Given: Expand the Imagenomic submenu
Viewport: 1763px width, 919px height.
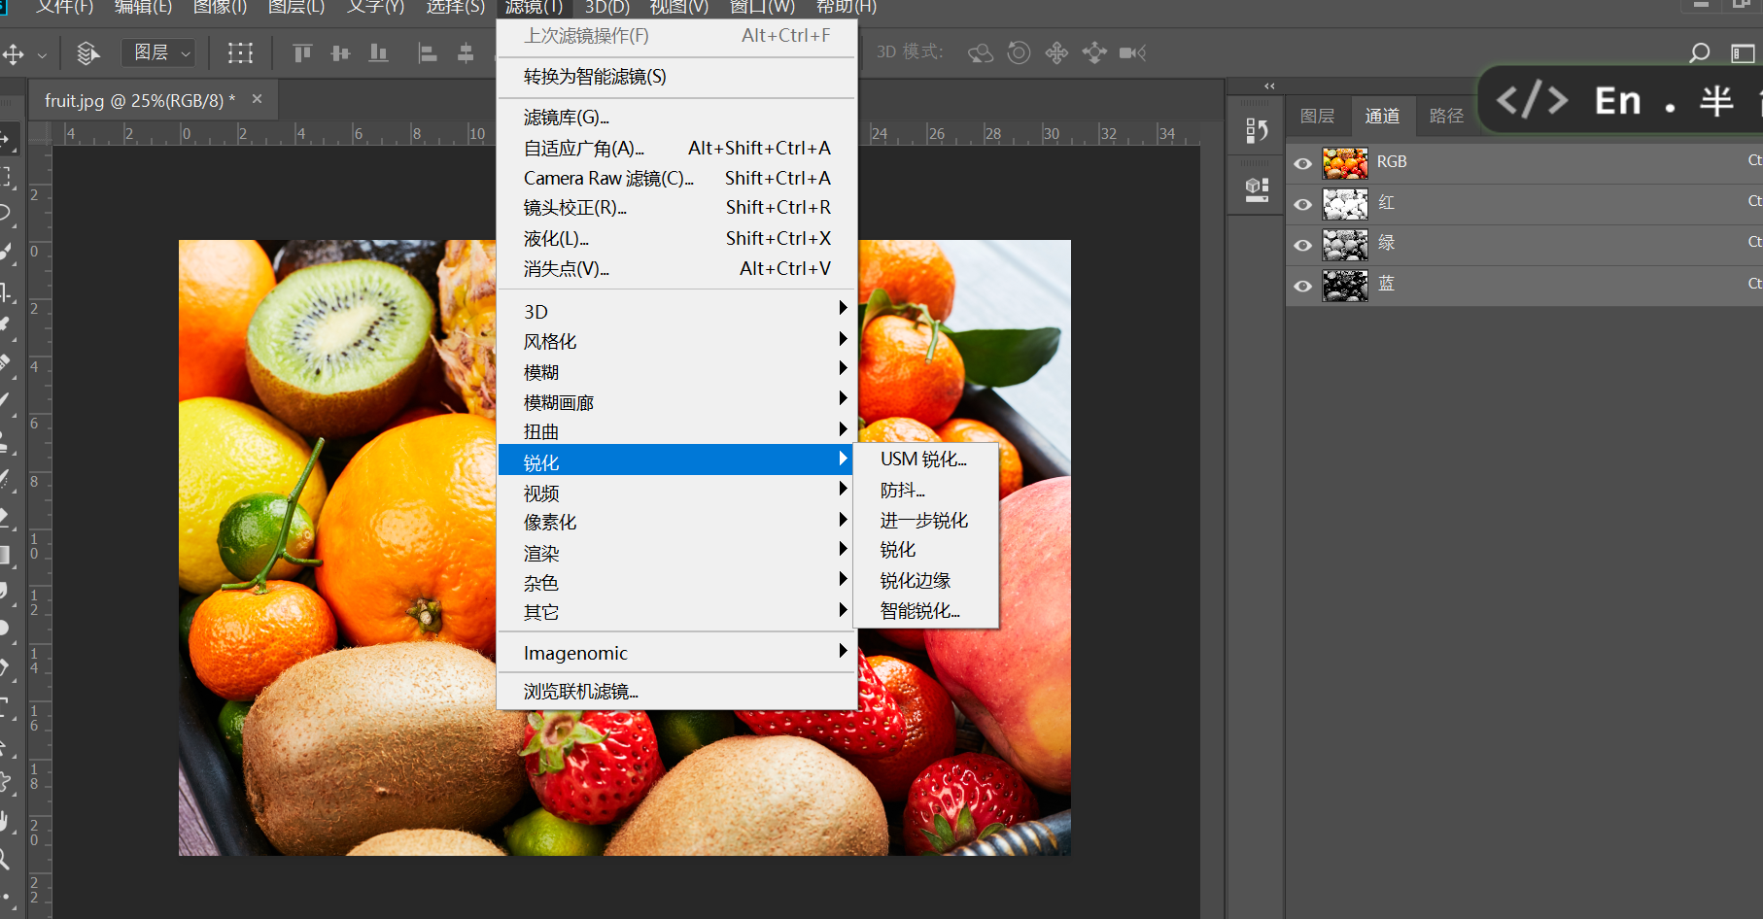Looking at the screenshot, I should coord(676,653).
